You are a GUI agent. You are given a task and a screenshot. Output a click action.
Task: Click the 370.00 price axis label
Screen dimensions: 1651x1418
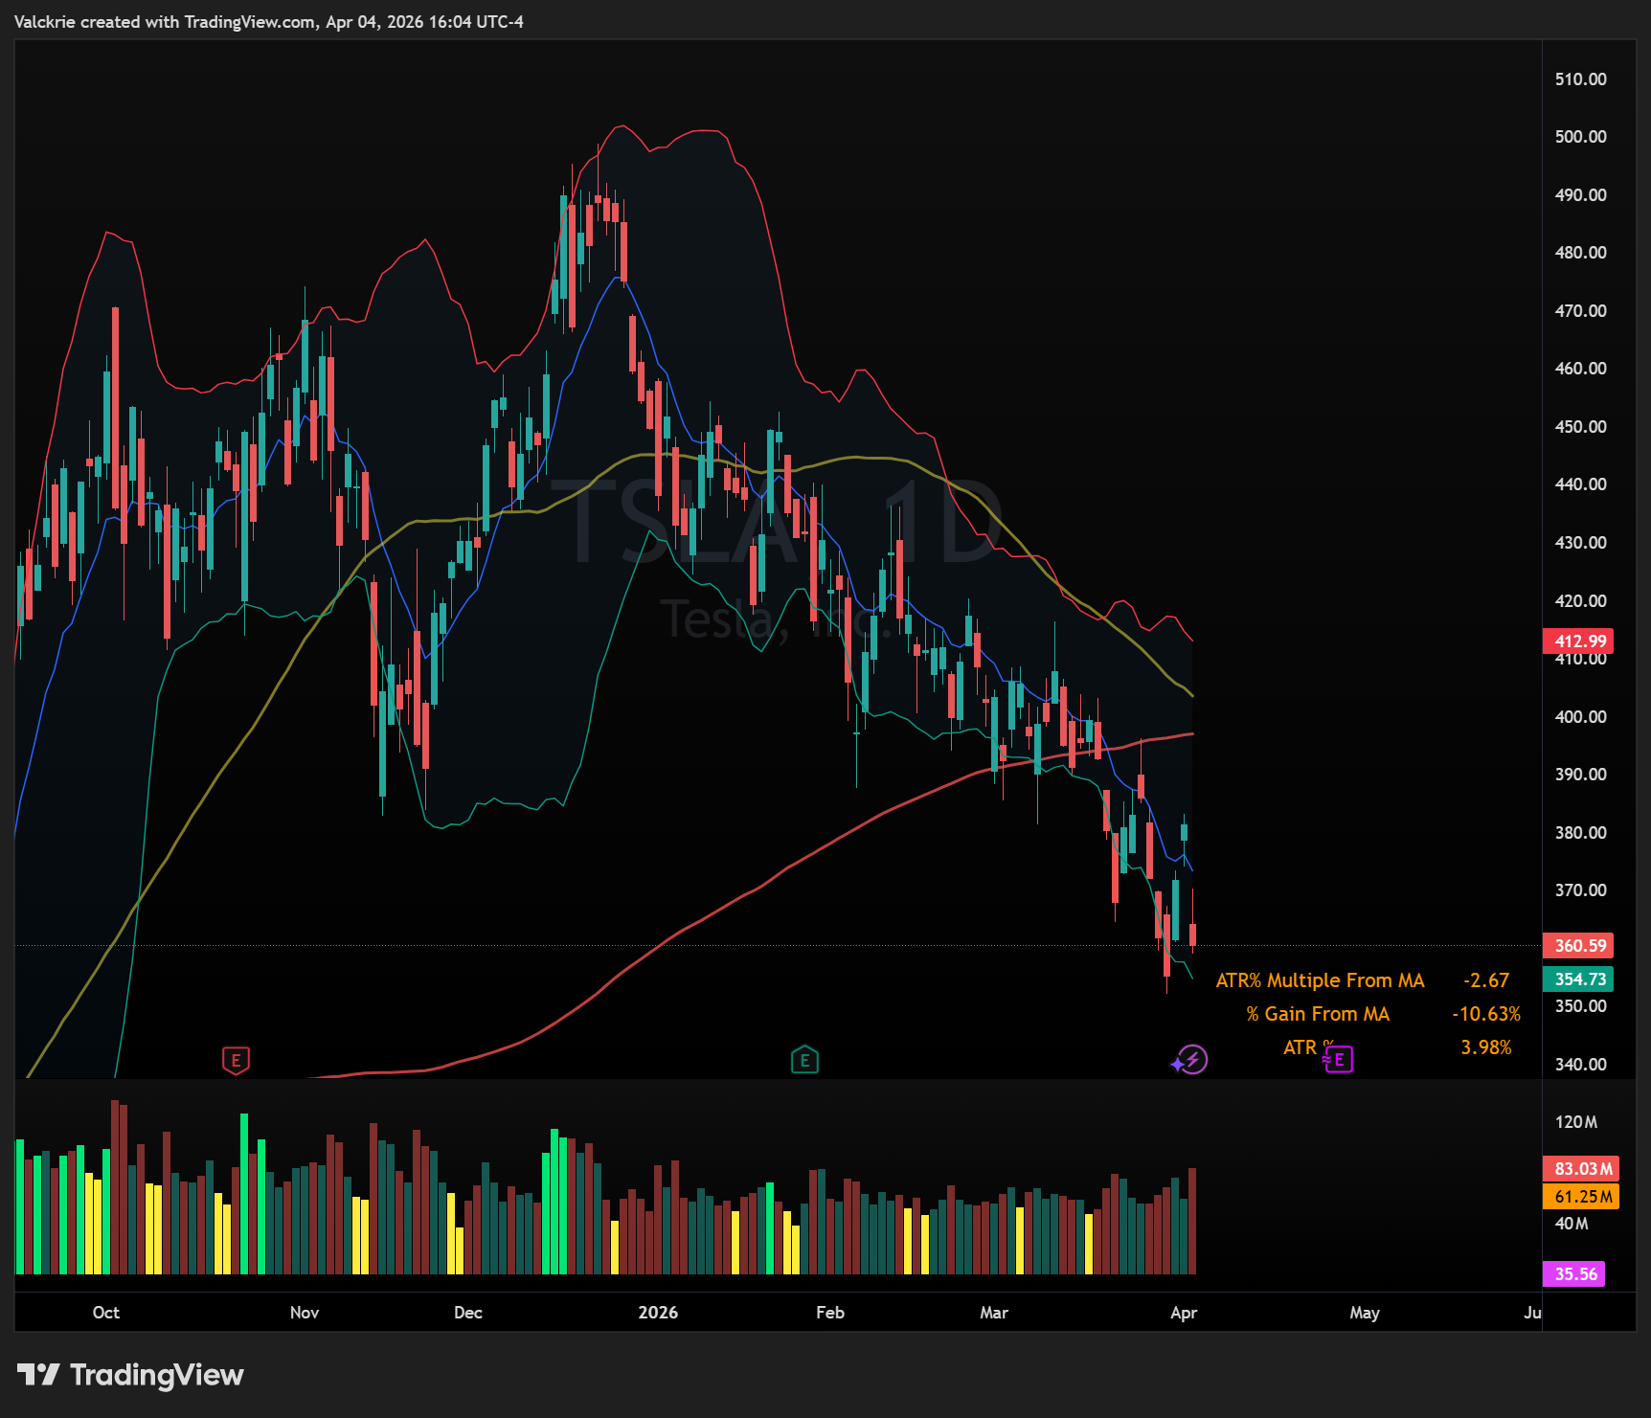pos(1581,890)
